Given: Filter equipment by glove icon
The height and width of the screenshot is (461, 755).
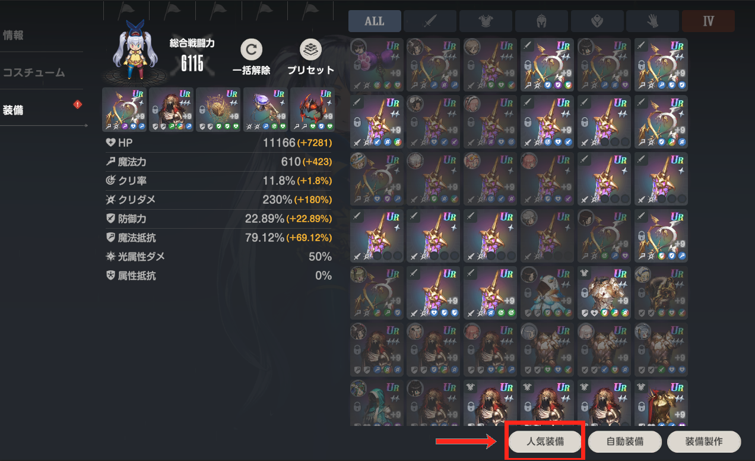Looking at the screenshot, I should 653,21.
